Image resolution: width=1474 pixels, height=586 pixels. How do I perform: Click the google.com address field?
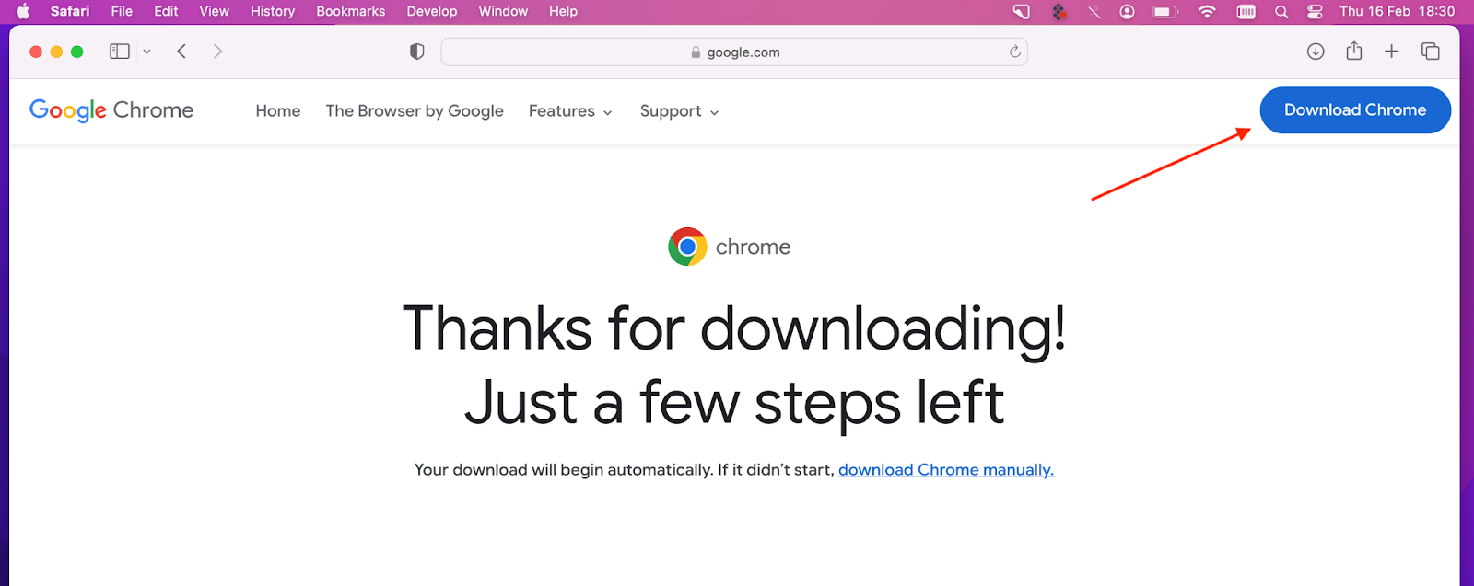coord(734,52)
